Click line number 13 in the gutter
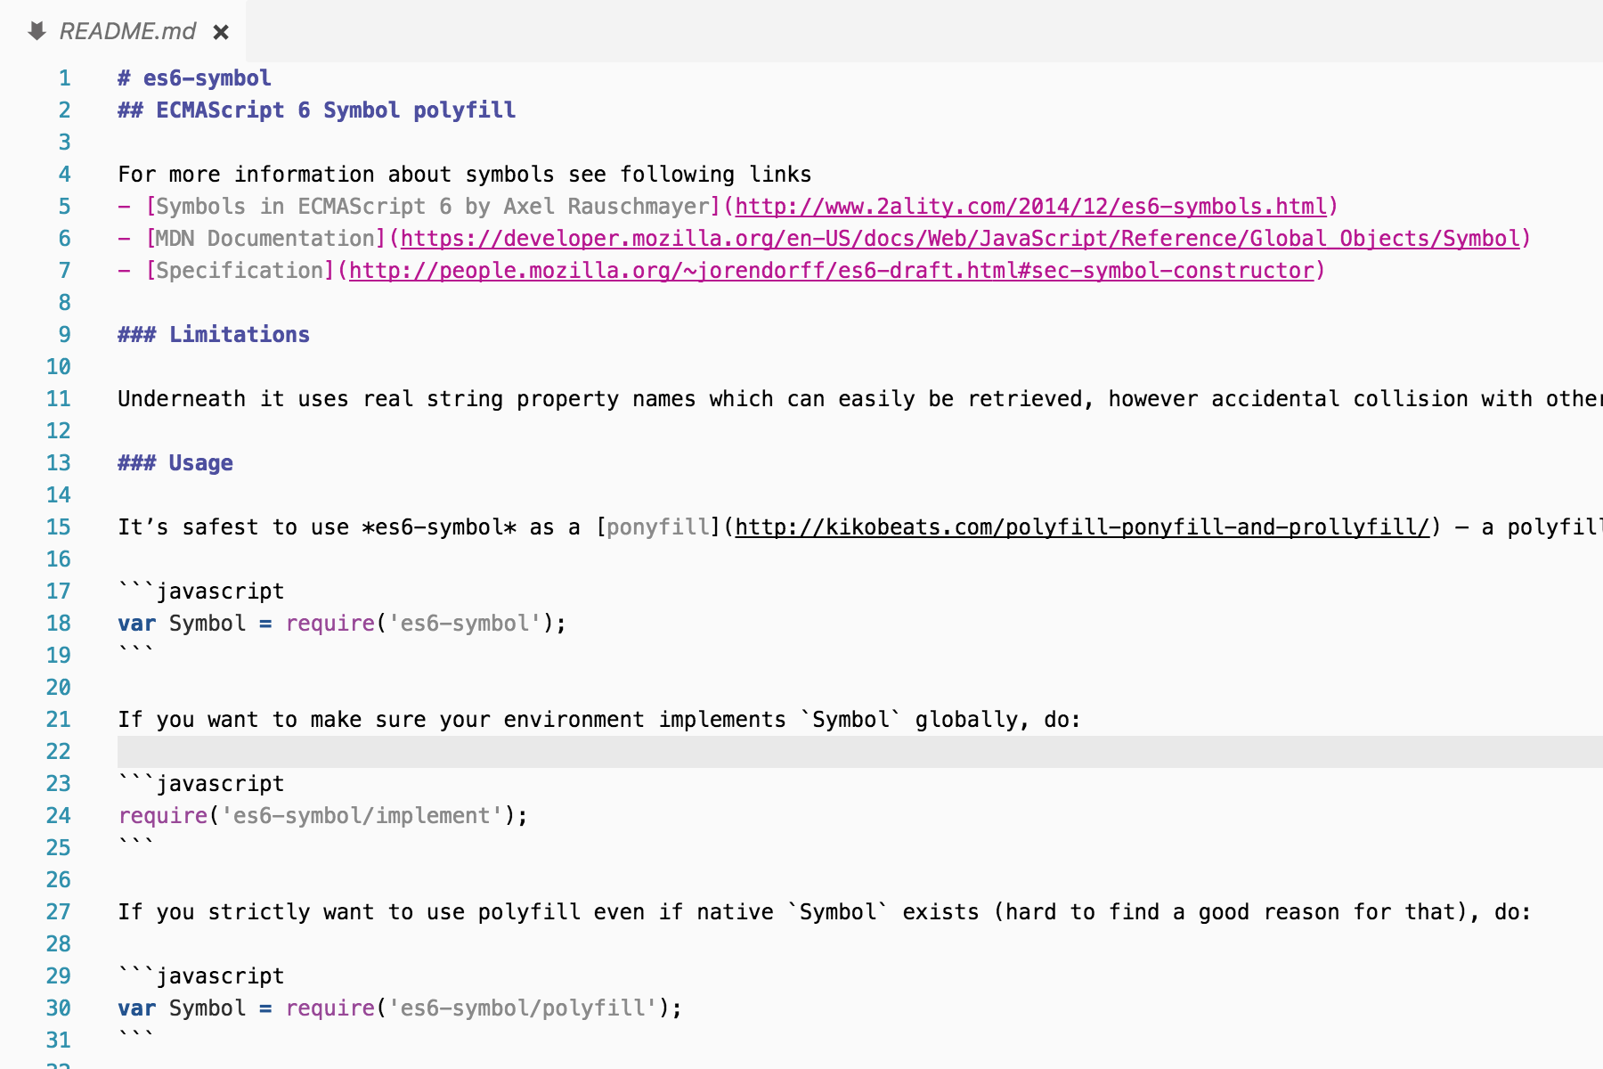 (x=59, y=463)
